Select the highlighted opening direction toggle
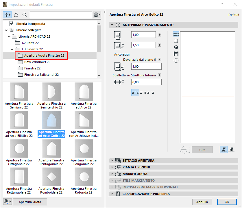This screenshot has height=208, width=242. click(x=223, y=150)
